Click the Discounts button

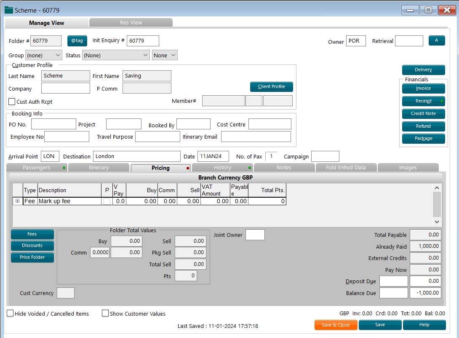pyautogui.click(x=32, y=246)
